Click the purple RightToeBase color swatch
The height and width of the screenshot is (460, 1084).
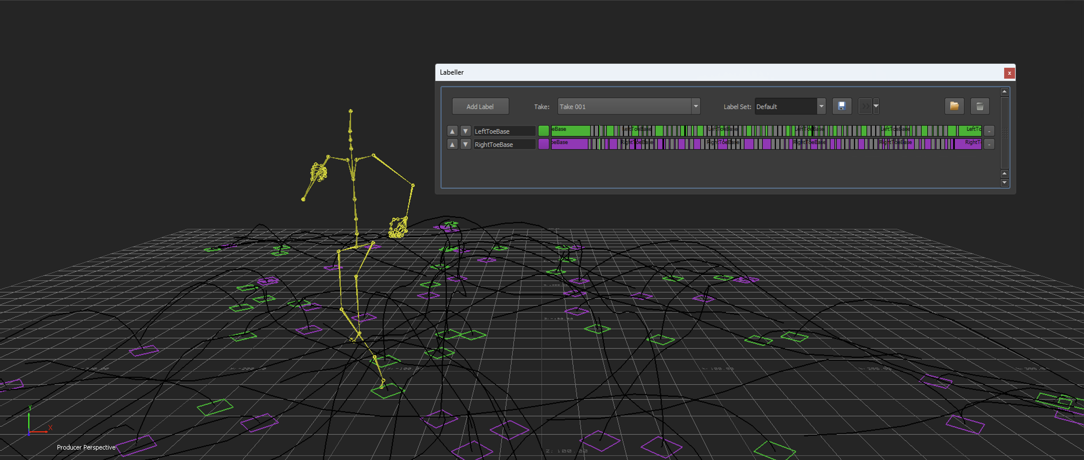tap(544, 144)
